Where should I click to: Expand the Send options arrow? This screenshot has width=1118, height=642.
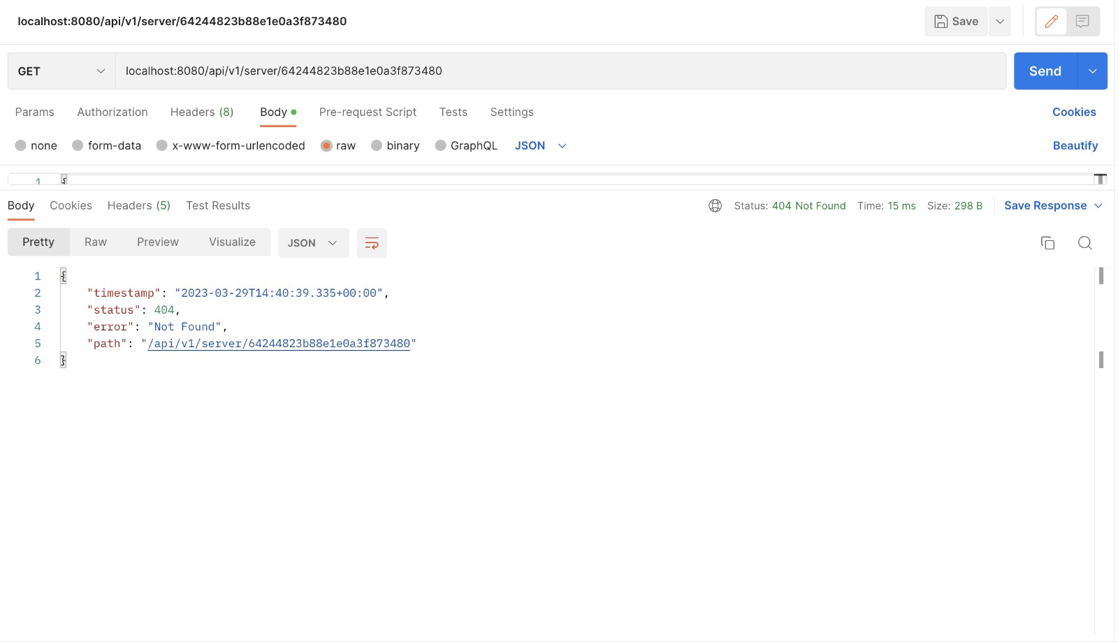coord(1093,71)
